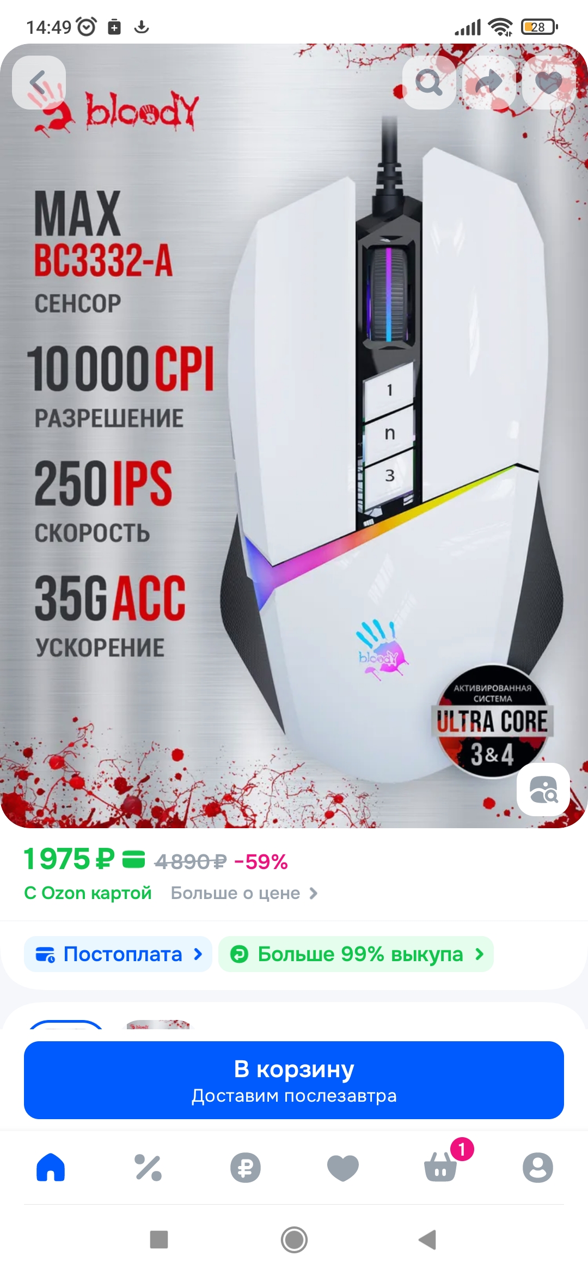The image size is (588, 1275).
Task: Add mouse to favorites heart icon
Action: click(x=549, y=83)
